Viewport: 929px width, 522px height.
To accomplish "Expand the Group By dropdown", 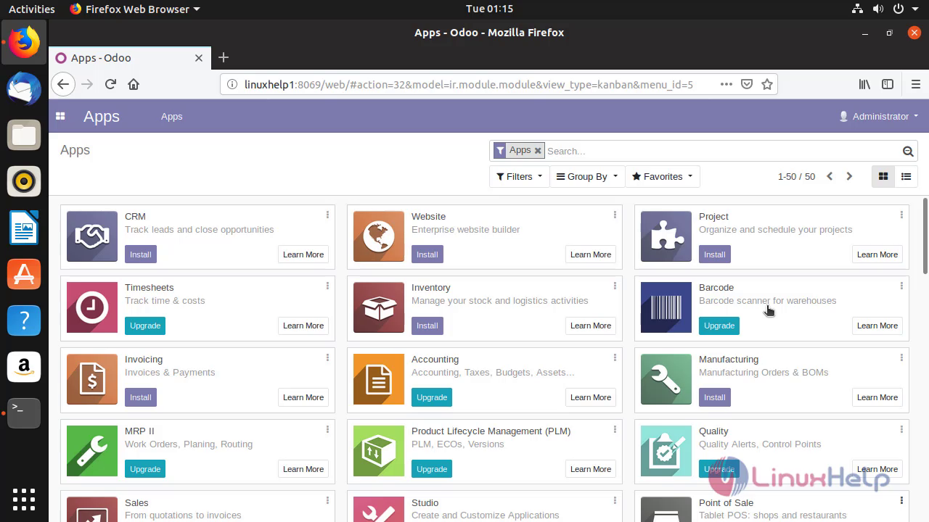I will coord(587,176).
